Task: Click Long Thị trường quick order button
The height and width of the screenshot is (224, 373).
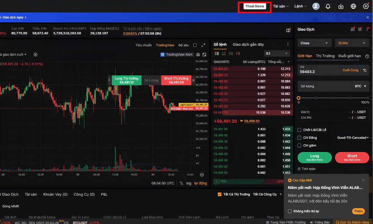Action: click(x=126, y=80)
